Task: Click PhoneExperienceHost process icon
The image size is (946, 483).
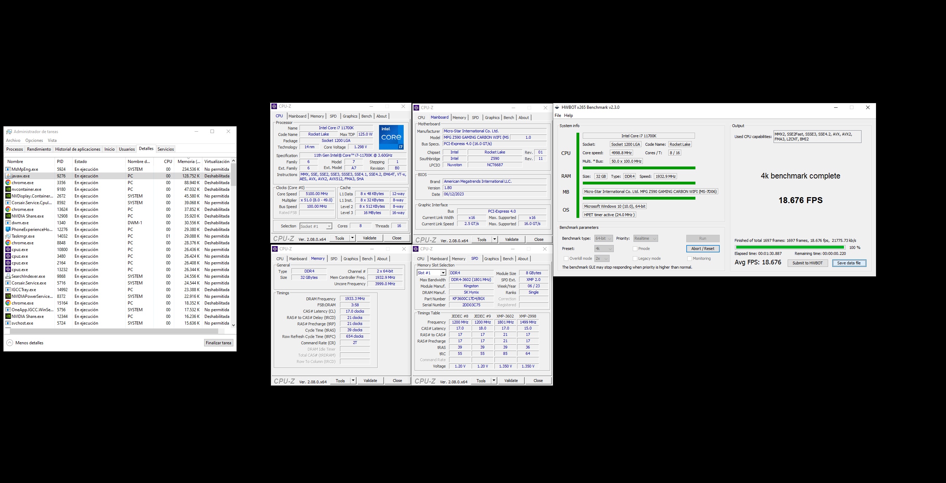Action: tap(8, 230)
